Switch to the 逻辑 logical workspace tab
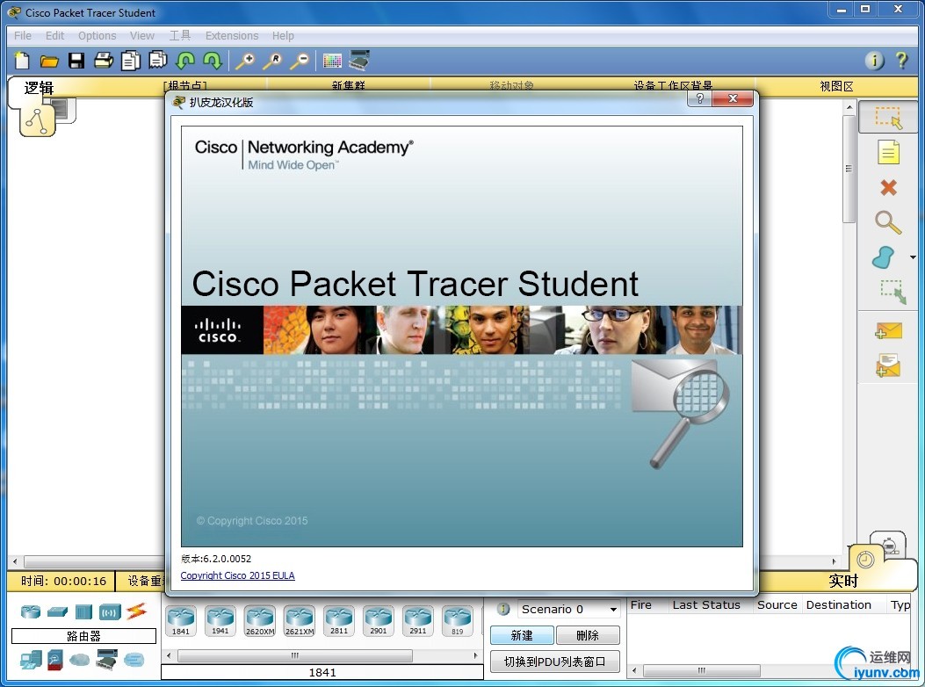The image size is (925, 687). [39, 88]
